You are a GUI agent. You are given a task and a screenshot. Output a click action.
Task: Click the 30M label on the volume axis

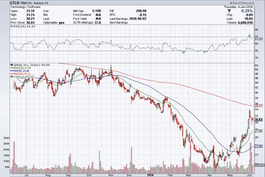(x=6, y=138)
